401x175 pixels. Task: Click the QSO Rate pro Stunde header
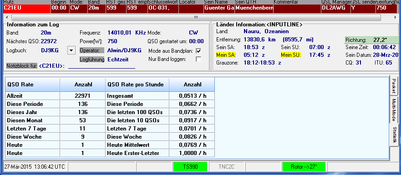(x=137, y=85)
